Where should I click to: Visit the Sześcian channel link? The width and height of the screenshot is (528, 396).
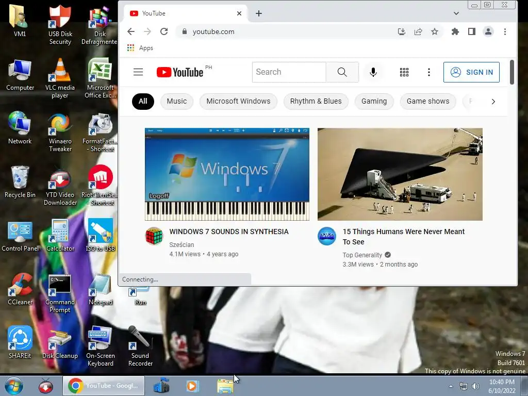pyautogui.click(x=181, y=245)
